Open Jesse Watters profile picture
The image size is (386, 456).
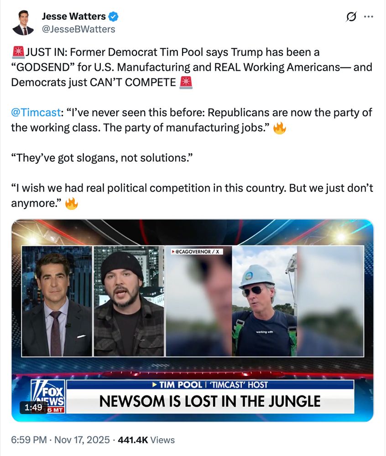click(23, 23)
